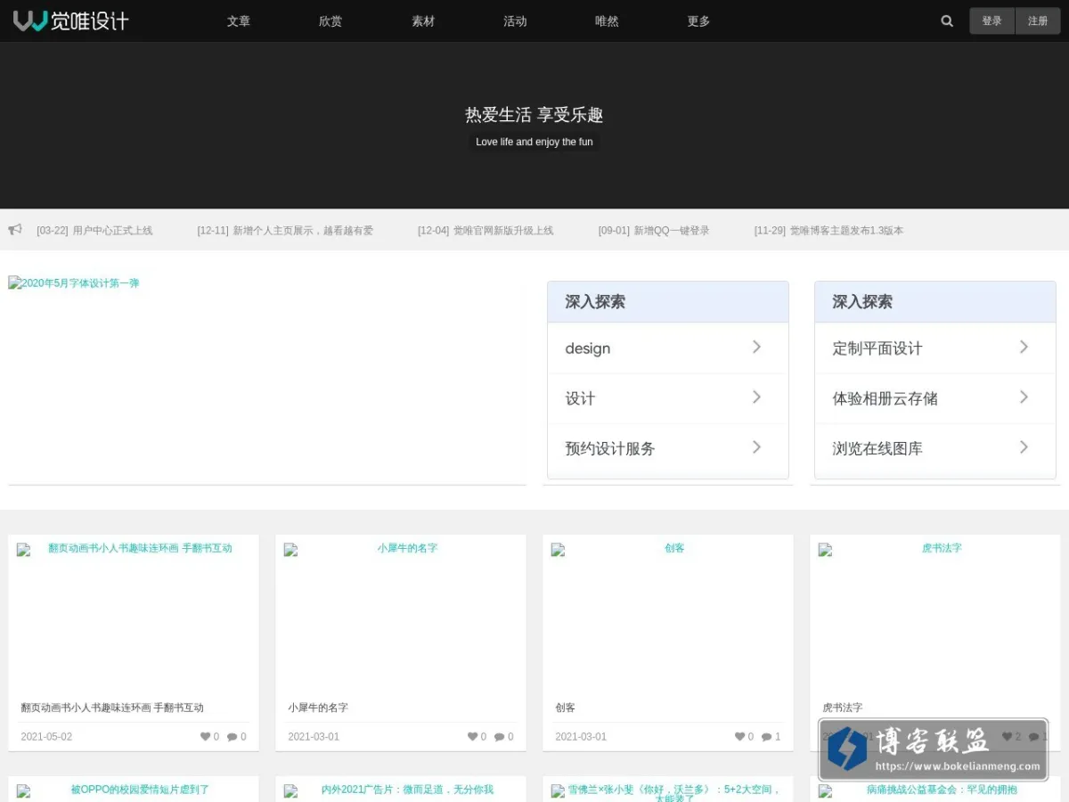Click the 小犀牛的名字 post title below thumbnail

coord(318,708)
